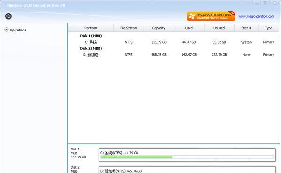Click the Unused column header
The image size is (281, 173).
[x=219, y=28]
